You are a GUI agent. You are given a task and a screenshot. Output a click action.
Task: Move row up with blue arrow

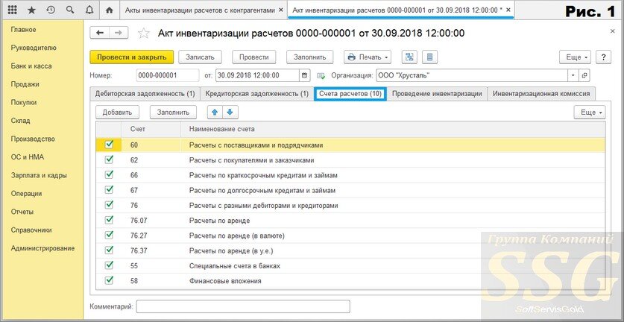tap(215, 113)
